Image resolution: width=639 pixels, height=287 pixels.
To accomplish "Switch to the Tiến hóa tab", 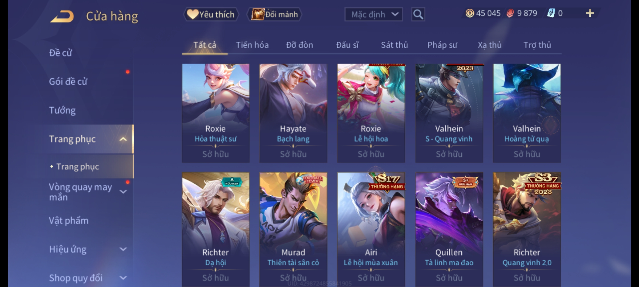I will pos(252,45).
